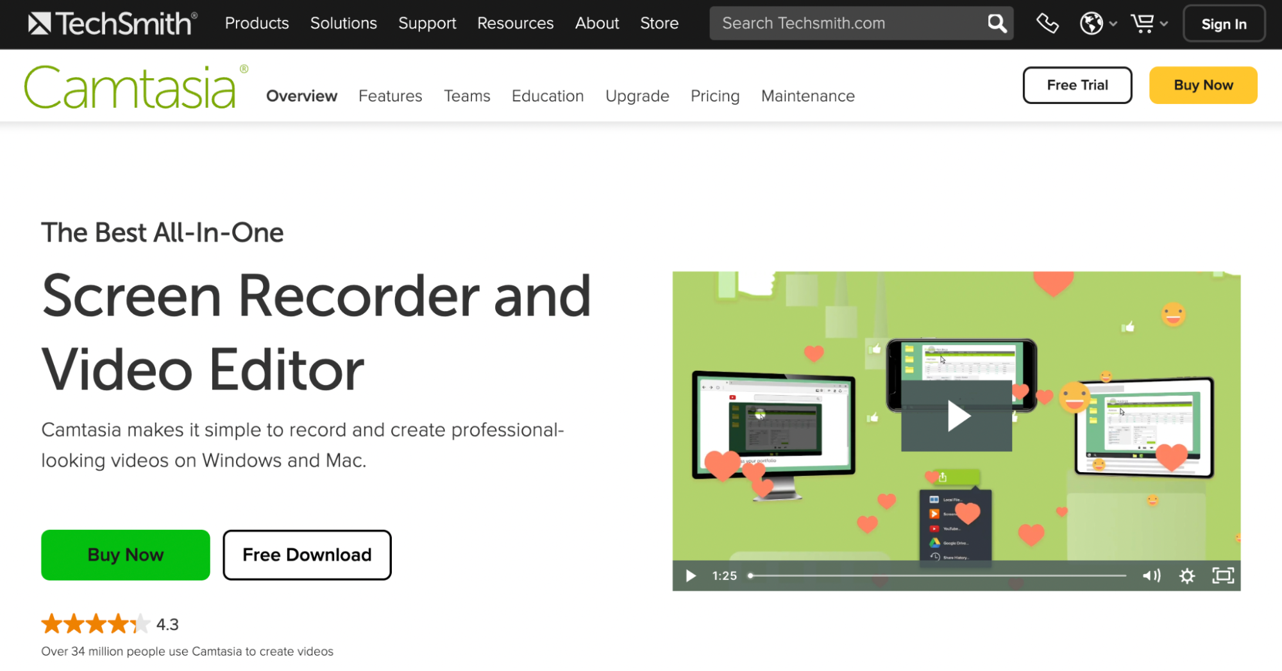Open the About menu
This screenshot has width=1282, height=671.
pos(596,23)
